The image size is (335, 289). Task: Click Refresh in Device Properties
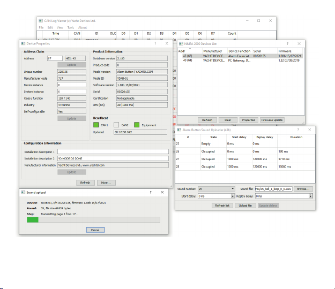pyautogui.click(x=85, y=183)
